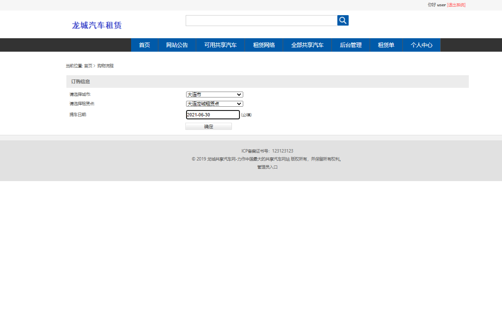
Task: Click the 退出系统 logout link
Action: (456, 5)
